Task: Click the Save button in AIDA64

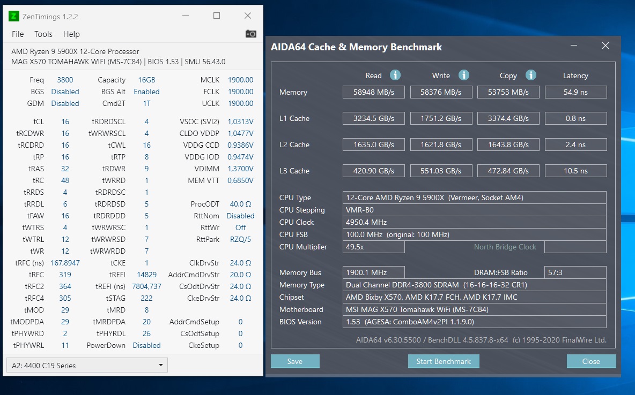Action: point(295,361)
